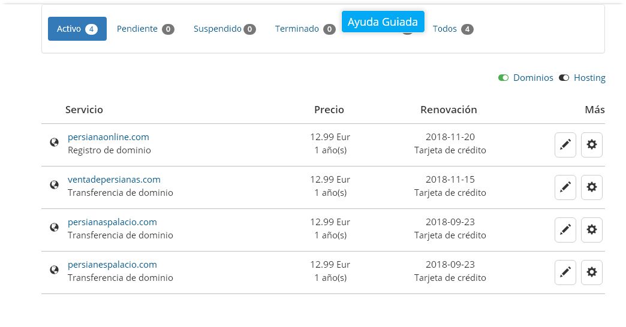
Task: Show the Todos tab
Action: coord(453,29)
